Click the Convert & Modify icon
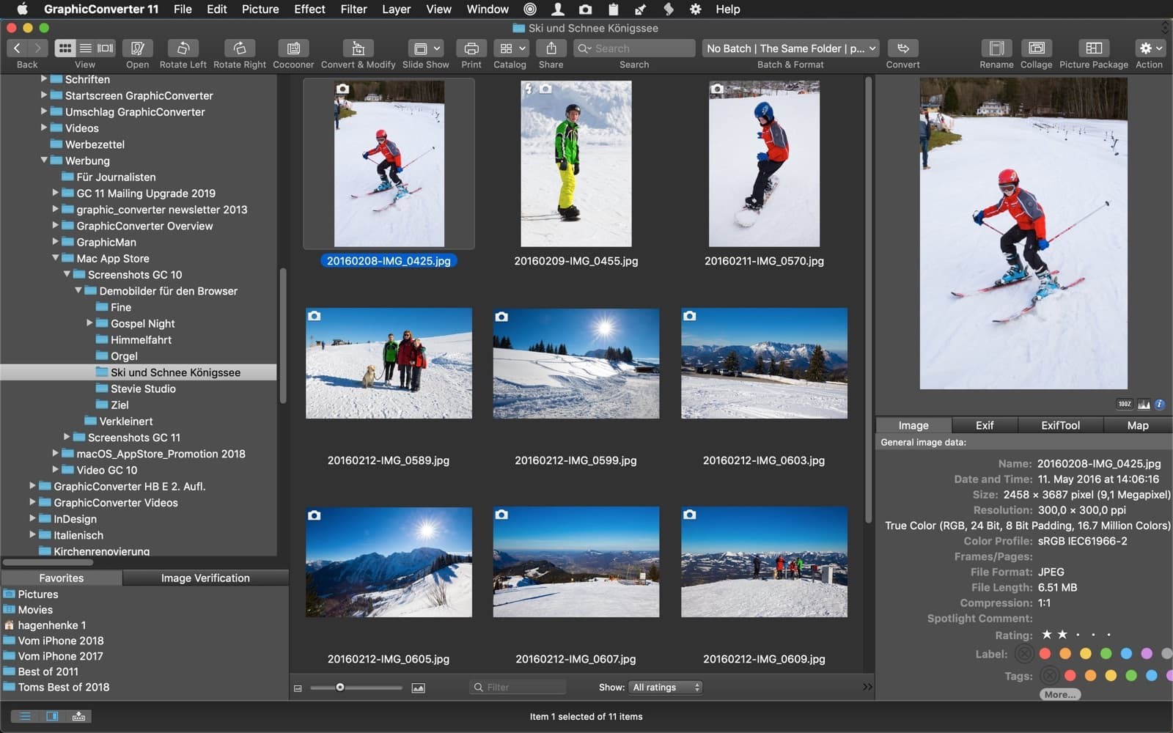 pyautogui.click(x=358, y=48)
